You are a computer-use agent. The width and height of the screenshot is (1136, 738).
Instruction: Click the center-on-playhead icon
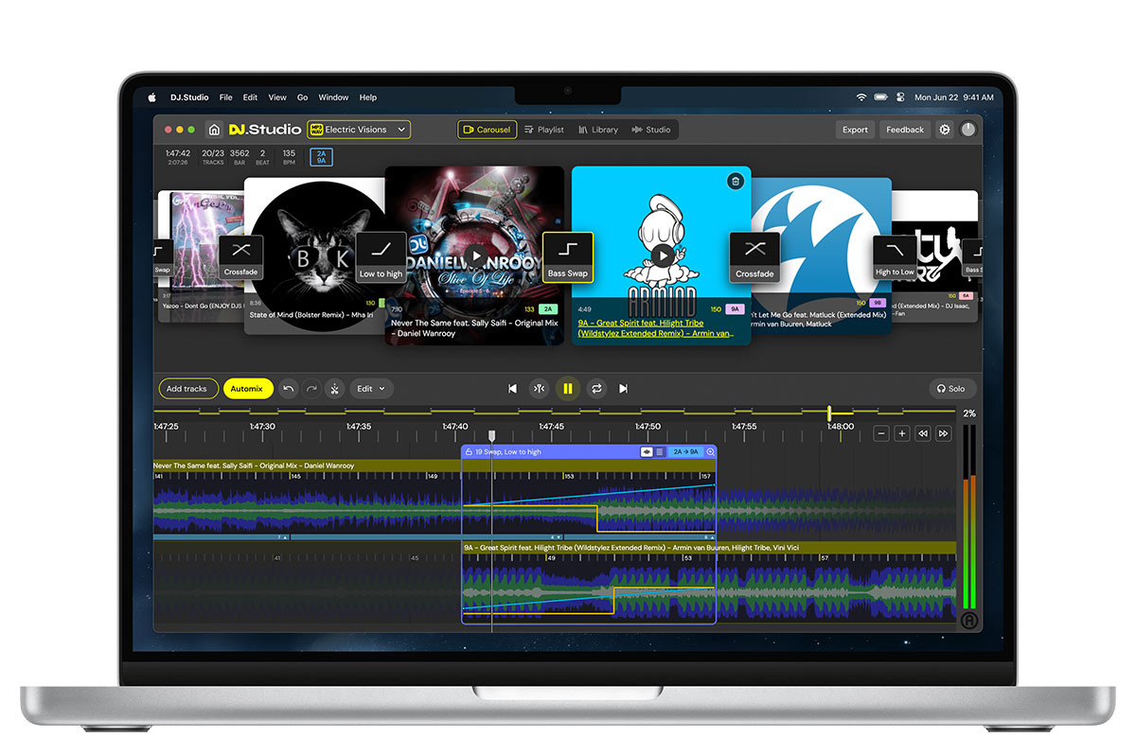pos(539,388)
